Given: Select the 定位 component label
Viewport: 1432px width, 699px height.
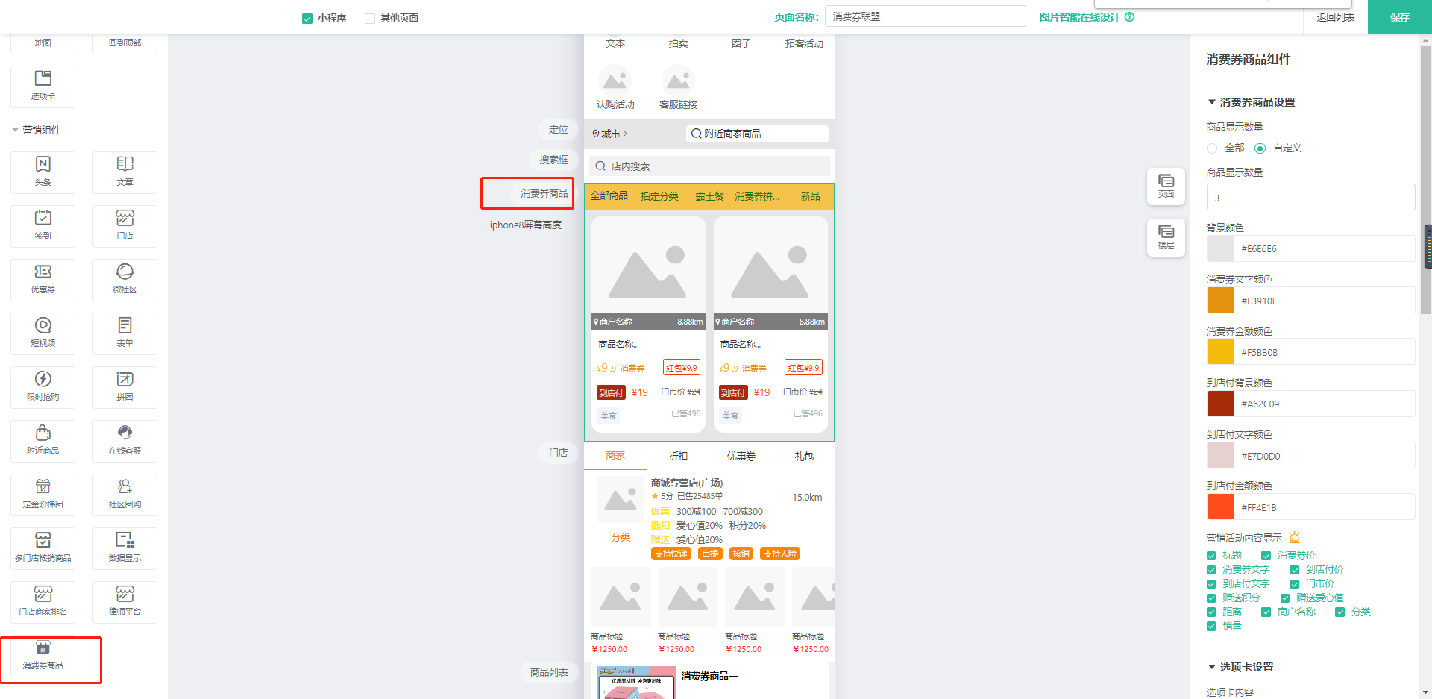Looking at the screenshot, I should point(559,129).
